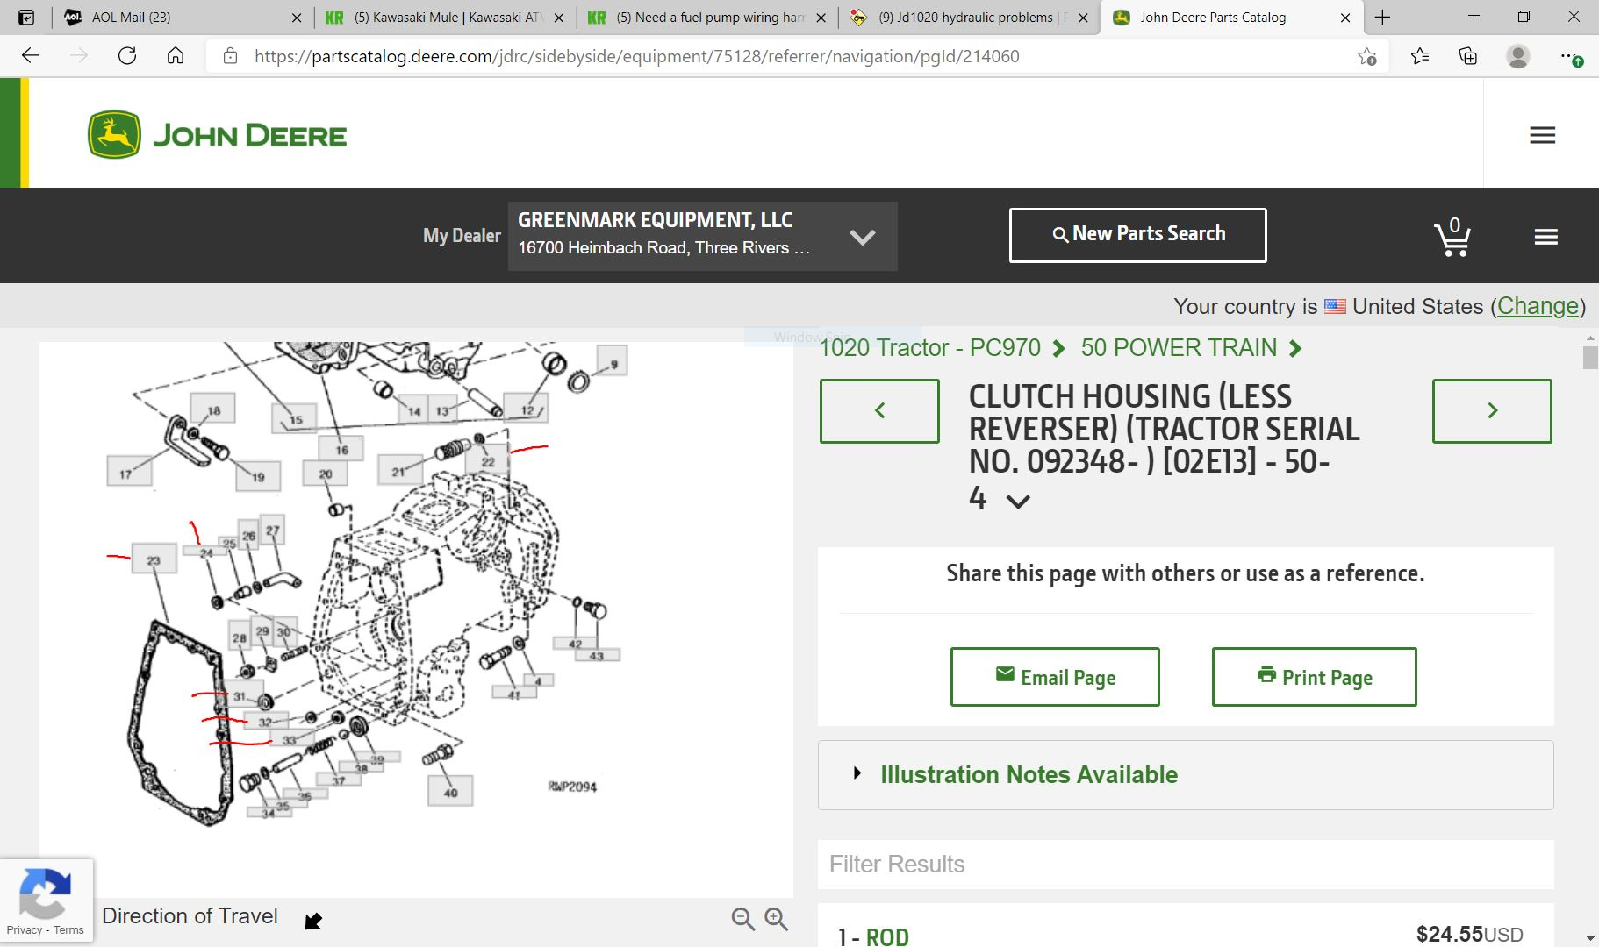Open a new browser tab
This screenshot has width=1599, height=947.
click(1382, 17)
